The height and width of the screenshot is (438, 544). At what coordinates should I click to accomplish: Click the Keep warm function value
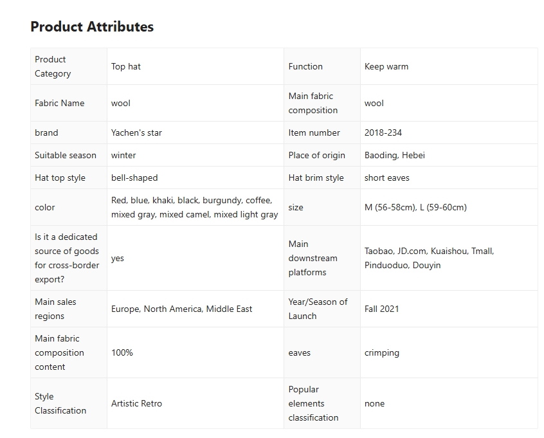pyautogui.click(x=386, y=66)
